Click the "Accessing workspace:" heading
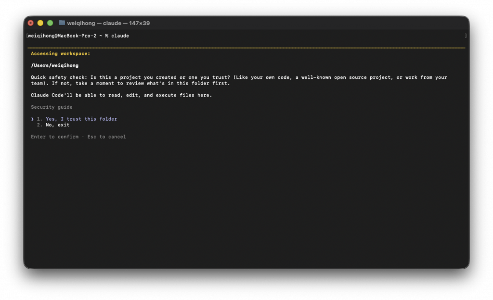This screenshot has width=493, height=300. click(x=60, y=54)
